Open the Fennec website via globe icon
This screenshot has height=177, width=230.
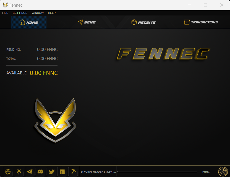click(x=8, y=171)
